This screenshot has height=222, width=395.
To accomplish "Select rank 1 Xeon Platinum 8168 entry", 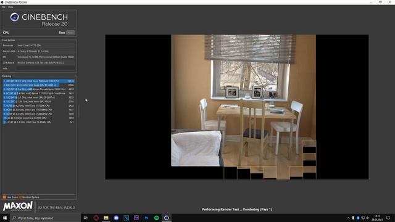I will tap(38, 81).
